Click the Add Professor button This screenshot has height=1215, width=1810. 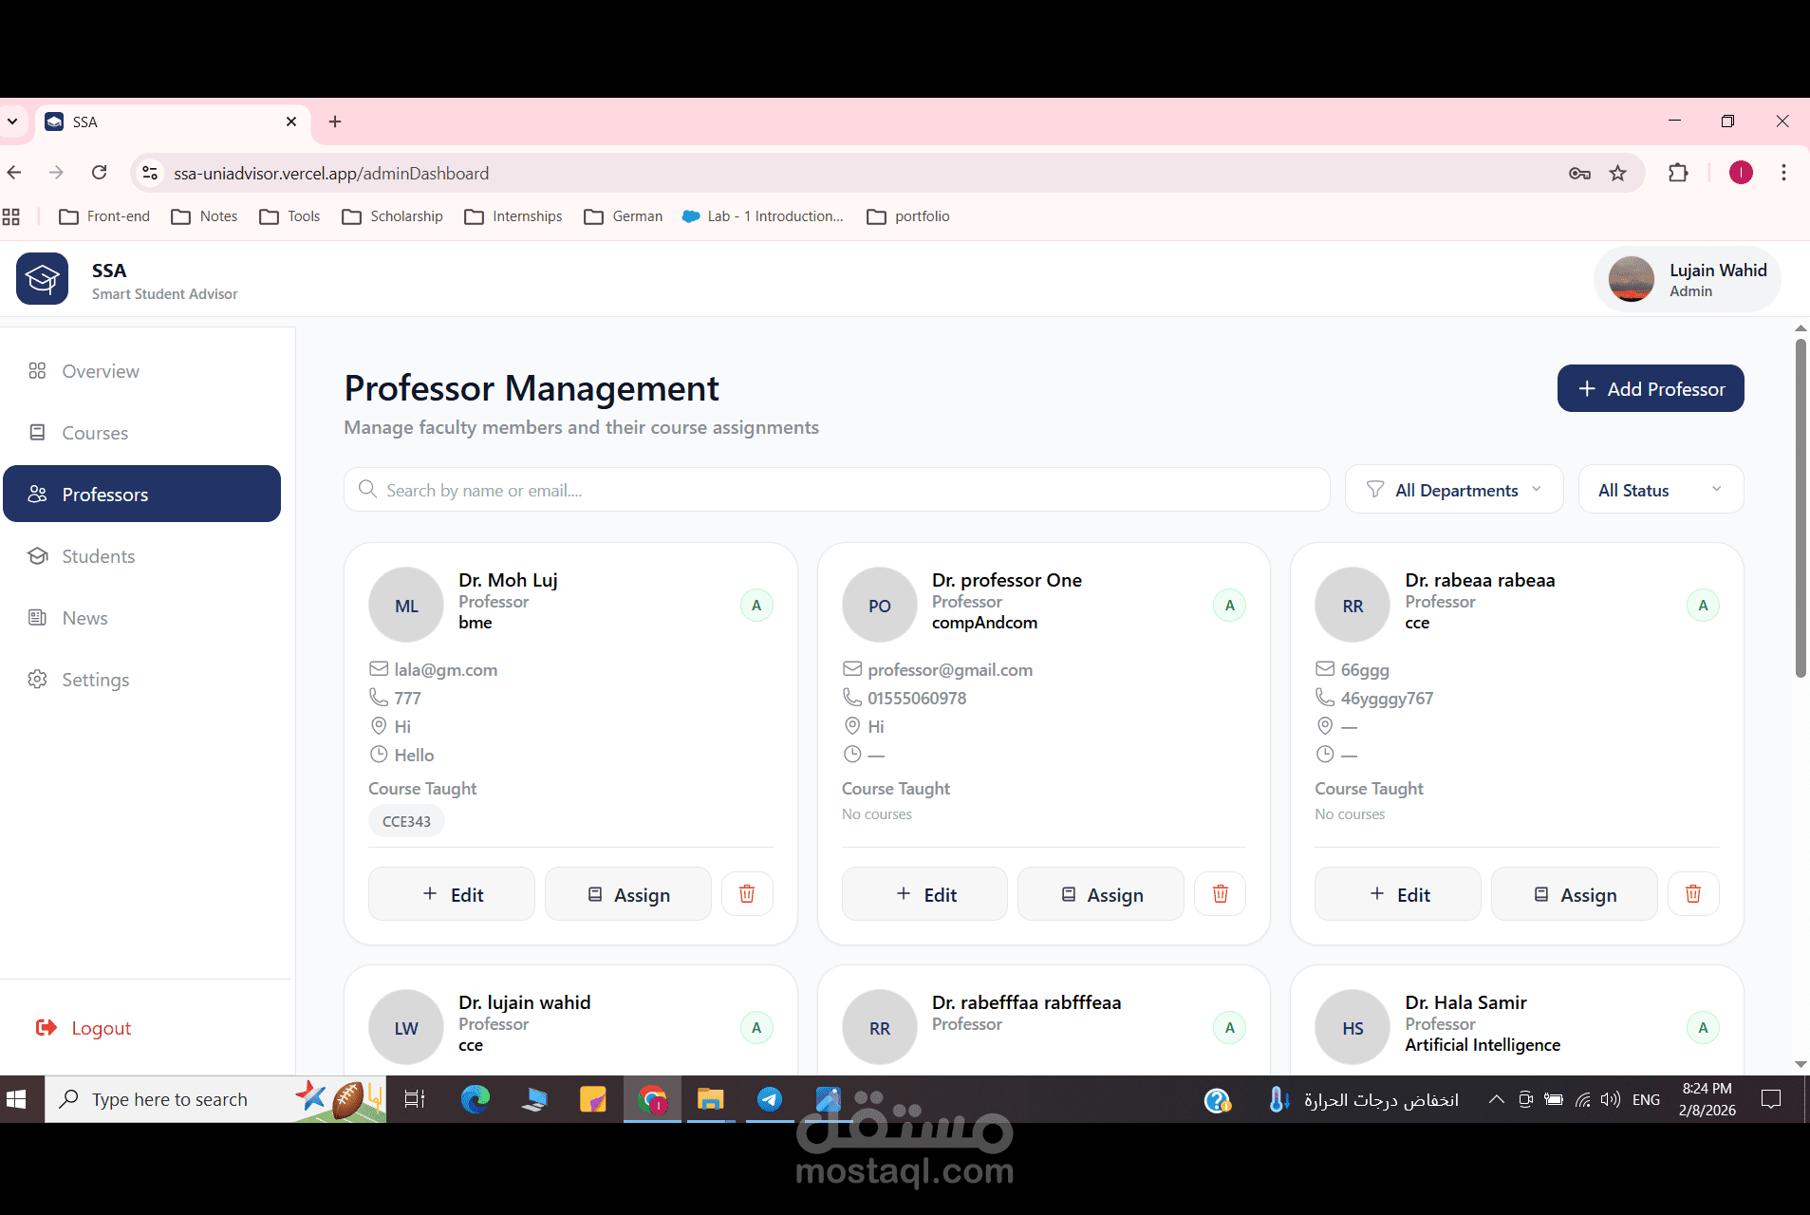tap(1651, 388)
